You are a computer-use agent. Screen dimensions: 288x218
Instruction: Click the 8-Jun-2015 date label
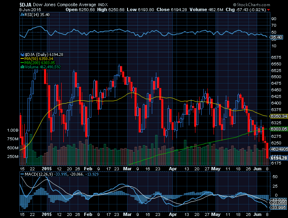(30, 10)
